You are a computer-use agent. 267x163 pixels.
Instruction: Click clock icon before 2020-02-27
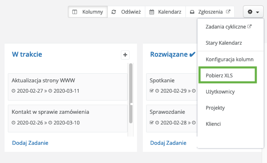(13, 91)
